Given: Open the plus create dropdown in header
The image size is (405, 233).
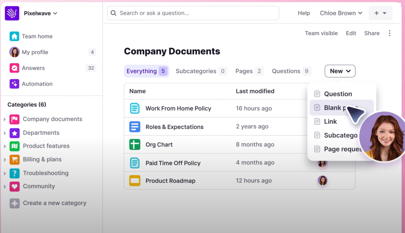Looking at the screenshot, I should point(380,13).
